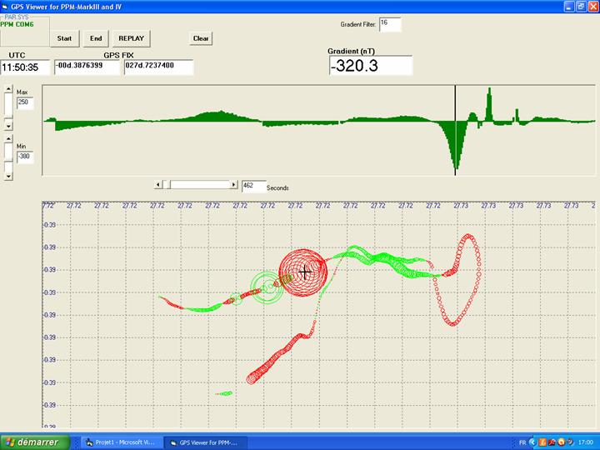
Task: Click the GPS Viewer title bar icon
Action: 7,5
